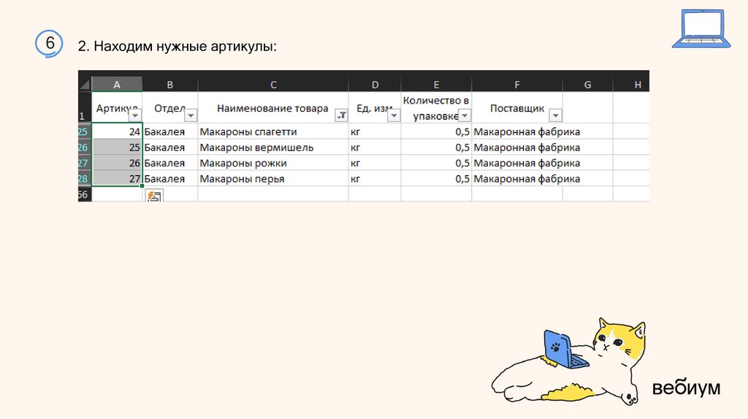Select column H header

click(632, 85)
